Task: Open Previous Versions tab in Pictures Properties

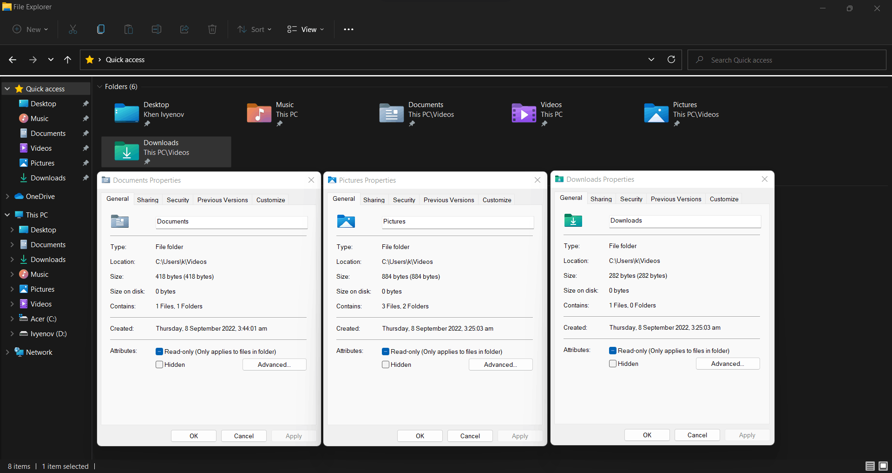Action: click(x=449, y=200)
